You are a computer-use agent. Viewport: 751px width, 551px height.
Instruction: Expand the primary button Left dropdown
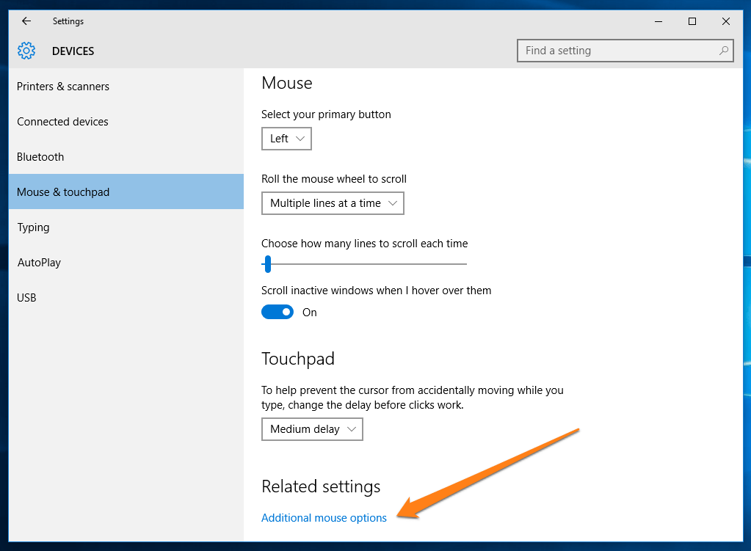(x=286, y=139)
